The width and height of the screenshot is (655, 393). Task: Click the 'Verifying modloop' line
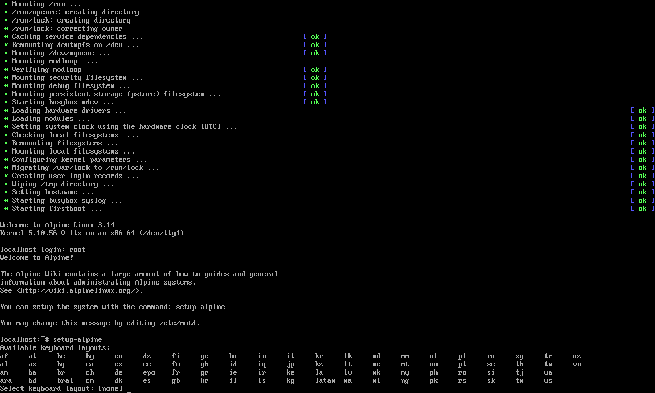click(43, 70)
